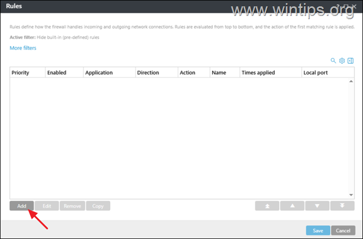Screen dimensions: 363x239
Task: Sort by the Times applied column header
Action: tap(270, 73)
